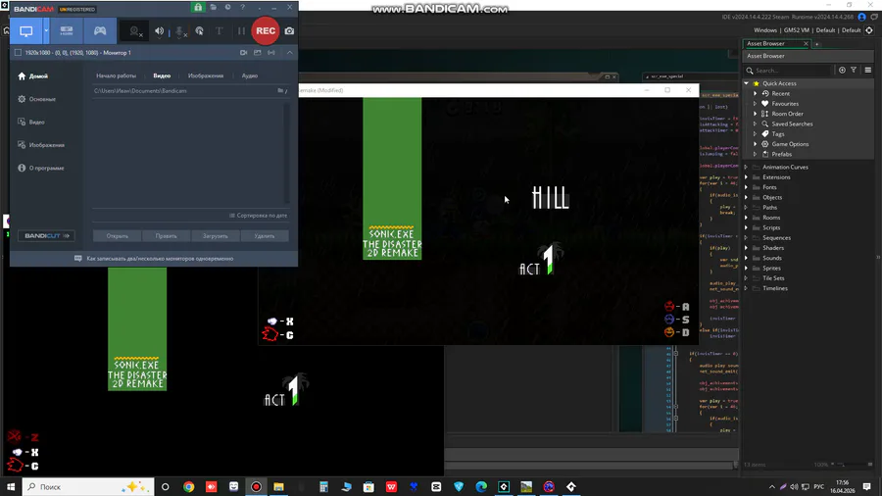Expand the Objects folder in Asset Browser

(x=747, y=197)
